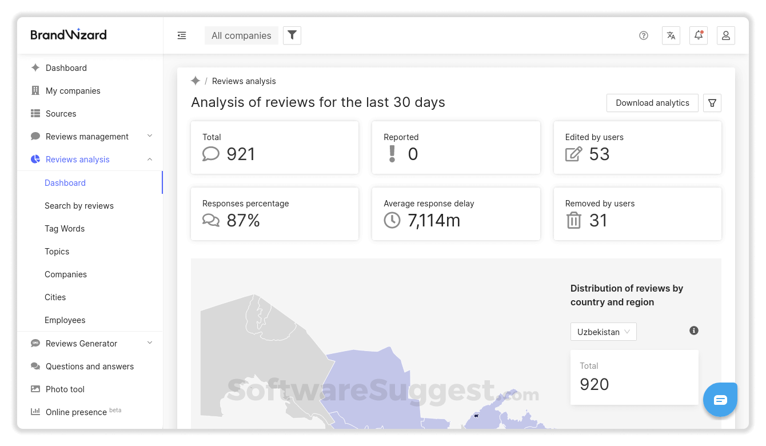Open the help icon in the top bar

point(643,35)
